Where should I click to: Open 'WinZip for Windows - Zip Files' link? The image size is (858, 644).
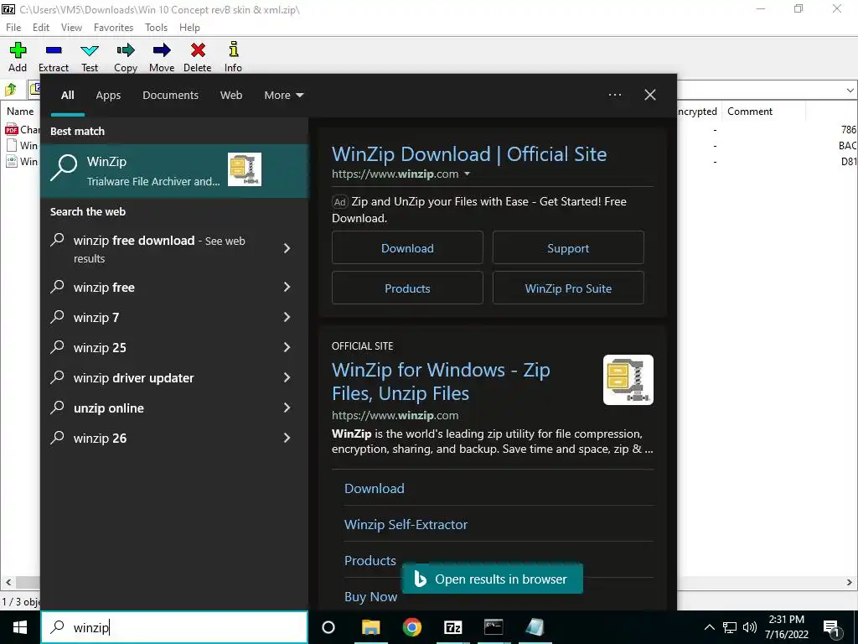441,382
